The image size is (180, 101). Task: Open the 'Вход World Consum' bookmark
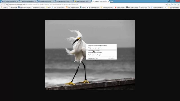click(x=58, y=7)
